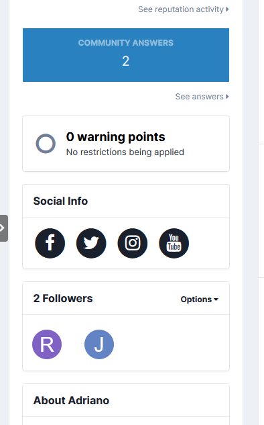Click the 2 Followers heading
264x425 pixels.
pyautogui.click(x=63, y=298)
